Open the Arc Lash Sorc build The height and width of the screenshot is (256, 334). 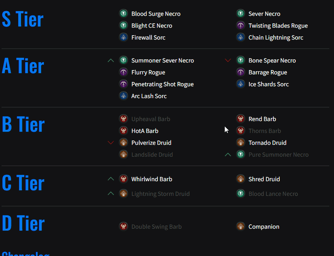pyautogui.click(x=149, y=96)
